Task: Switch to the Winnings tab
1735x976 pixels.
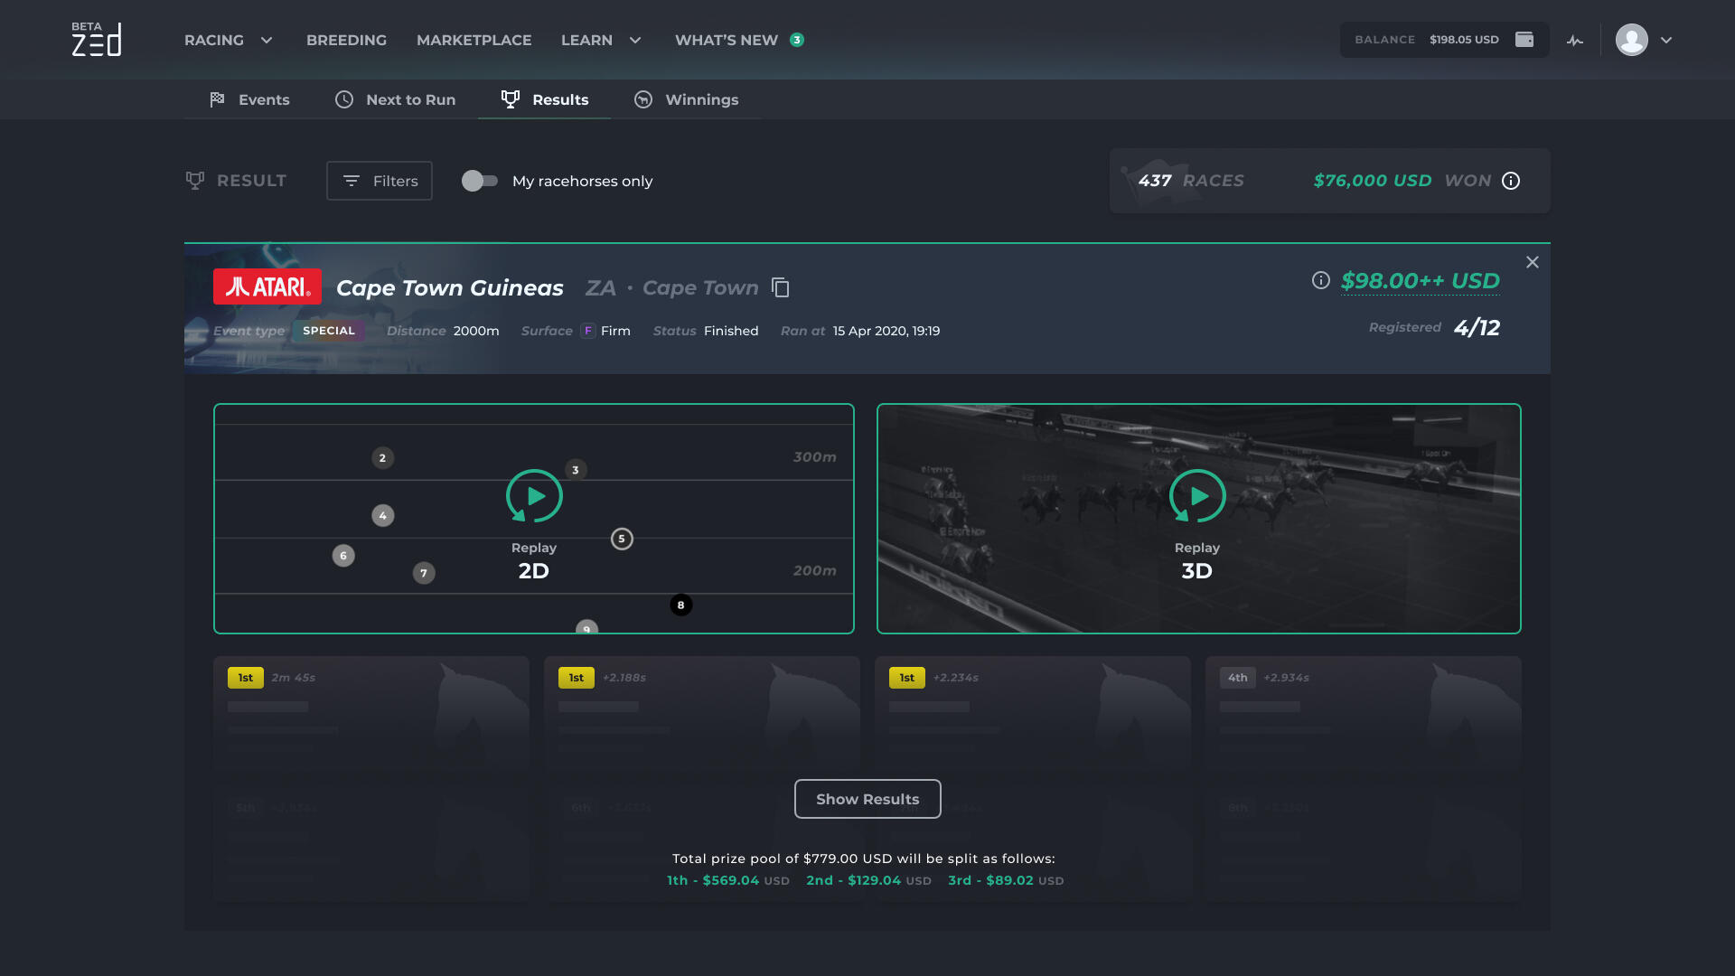Action: pyautogui.click(x=701, y=99)
